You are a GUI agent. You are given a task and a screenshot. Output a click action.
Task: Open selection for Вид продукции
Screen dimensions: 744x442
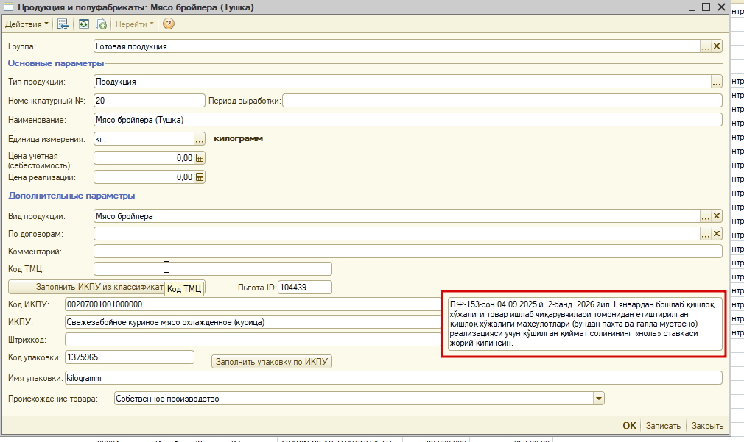[706, 216]
